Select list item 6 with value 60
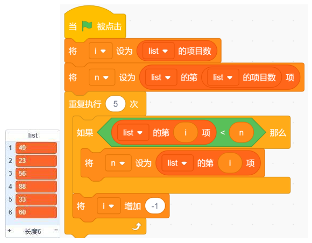Screen dimensions: 312x243 (x=36, y=212)
